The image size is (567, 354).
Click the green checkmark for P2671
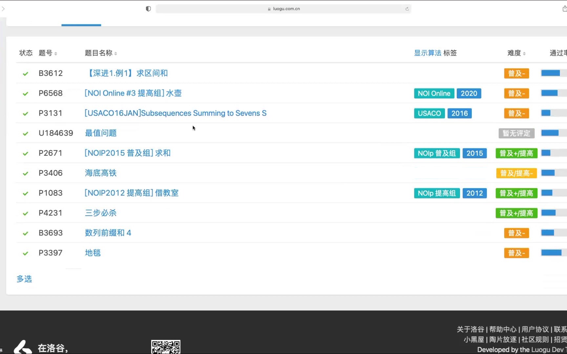tap(25, 154)
